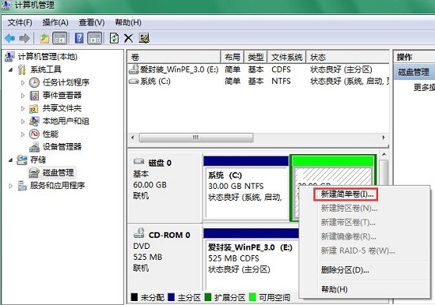Click the drive icon beside 系统 (C:) volume row
The image size is (435, 305).
(134, 81)
